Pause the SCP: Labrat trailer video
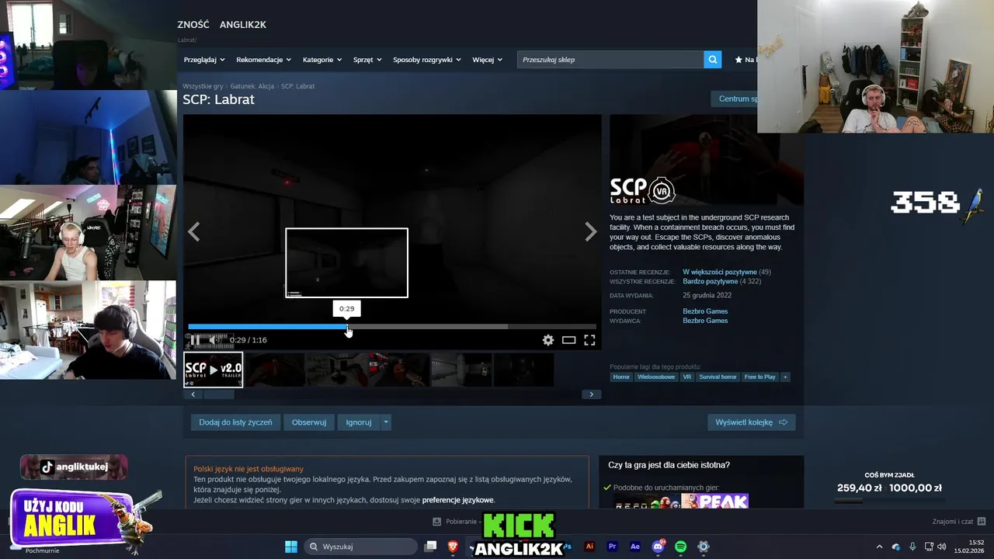This screenshot has height=559, width=994. point(194,340)
